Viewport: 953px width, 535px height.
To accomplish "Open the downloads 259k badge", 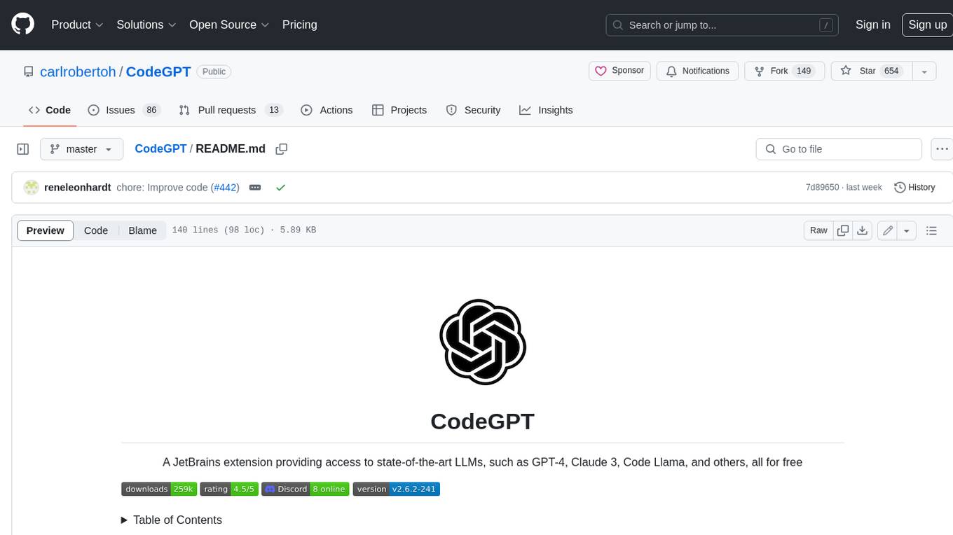I will [x=159, y=489].
